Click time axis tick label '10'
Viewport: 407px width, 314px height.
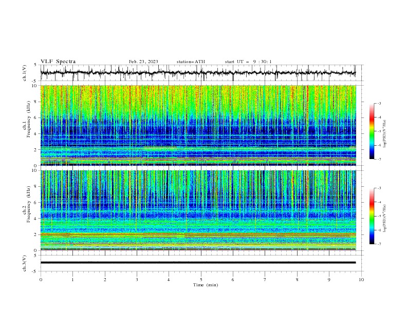click(x=361, y=280)
